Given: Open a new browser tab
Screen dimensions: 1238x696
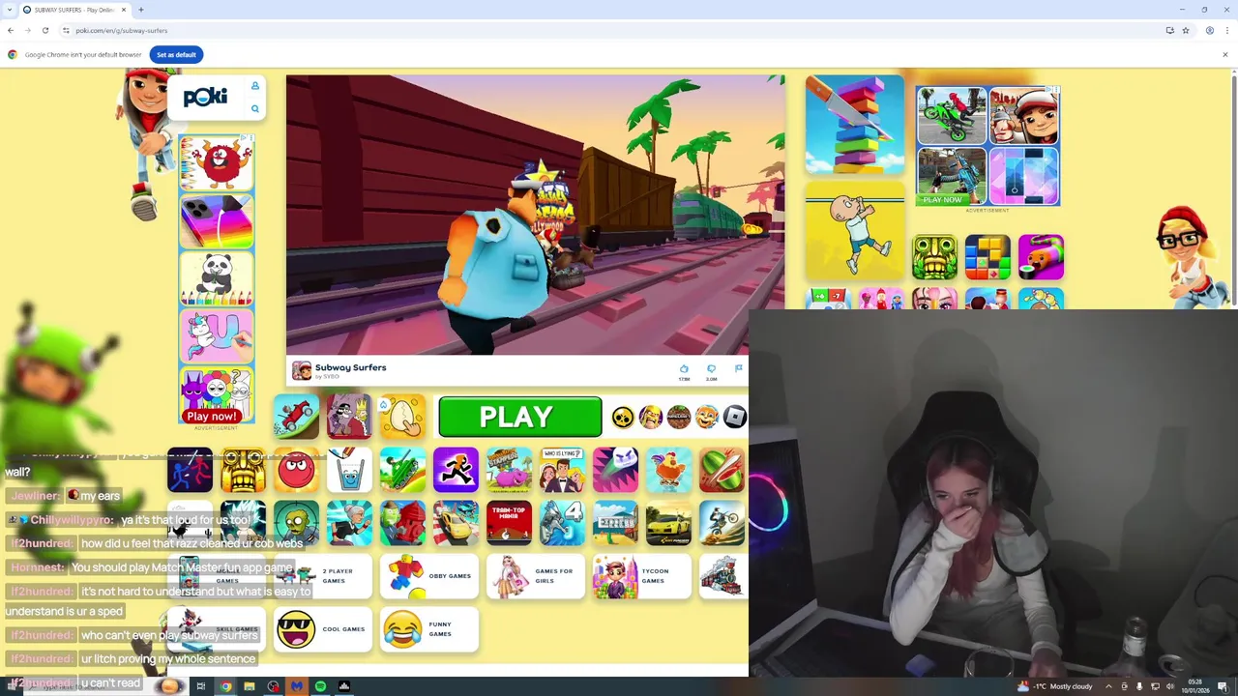Looking at the screenshot, I should coord(141,10).
